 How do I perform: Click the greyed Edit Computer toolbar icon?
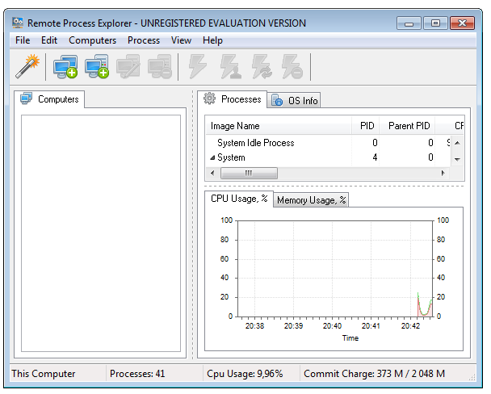(x=128, y=66)
